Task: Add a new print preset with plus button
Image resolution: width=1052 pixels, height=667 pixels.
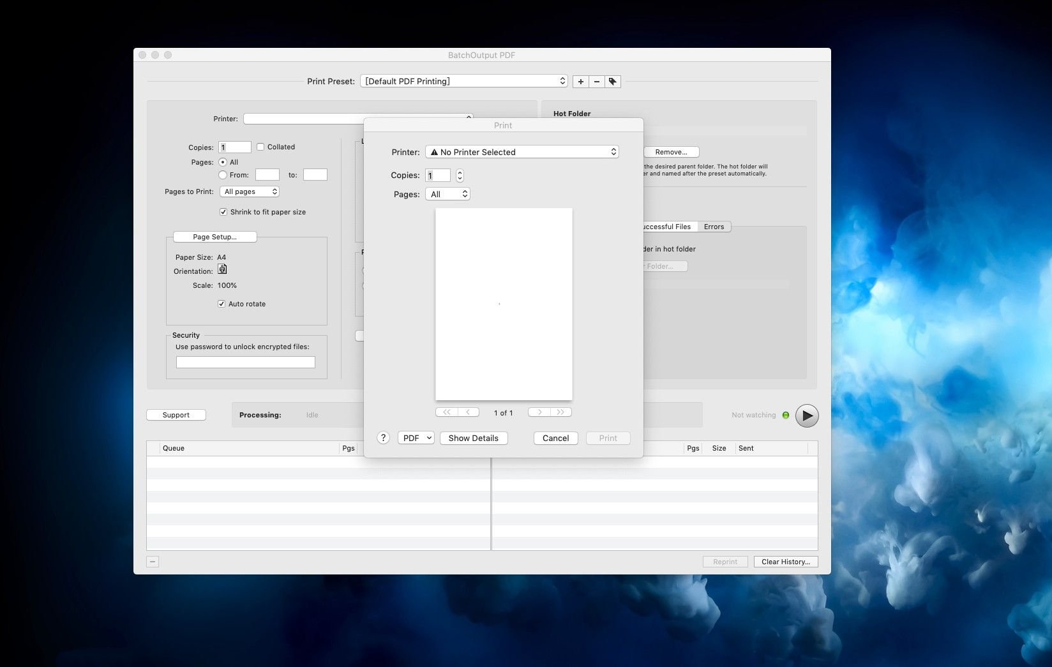Action: tap(580, 82)
